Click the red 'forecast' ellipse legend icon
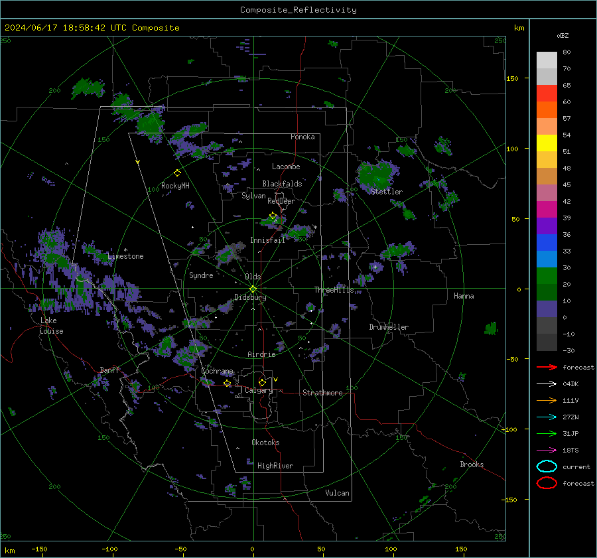 point(547,483)
